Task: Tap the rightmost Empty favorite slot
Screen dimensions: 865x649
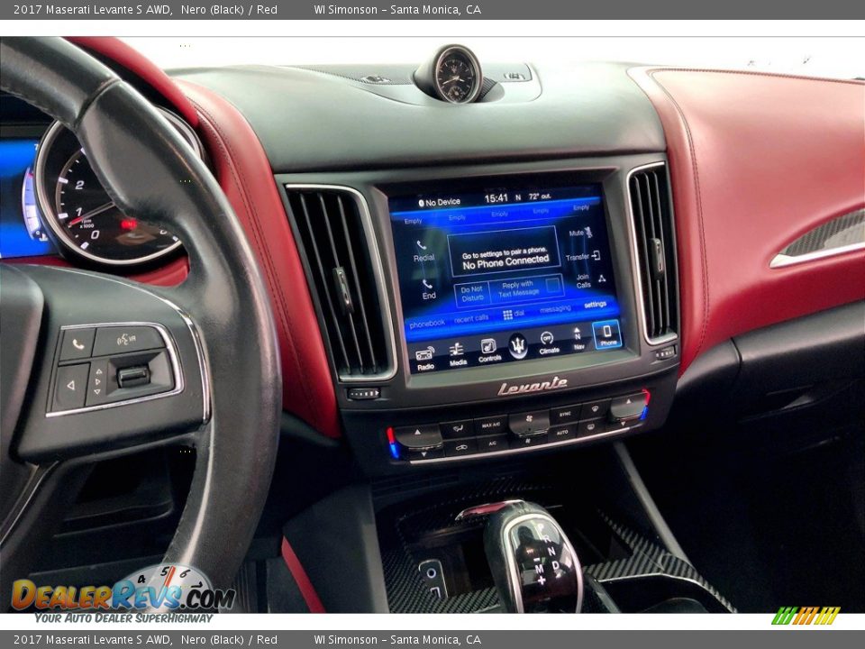Action: tap(581, 207)
